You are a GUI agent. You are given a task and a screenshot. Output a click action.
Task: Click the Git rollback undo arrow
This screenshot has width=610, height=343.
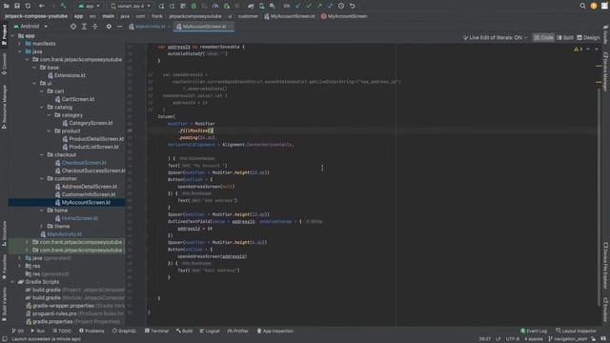[x=353, y=6]
